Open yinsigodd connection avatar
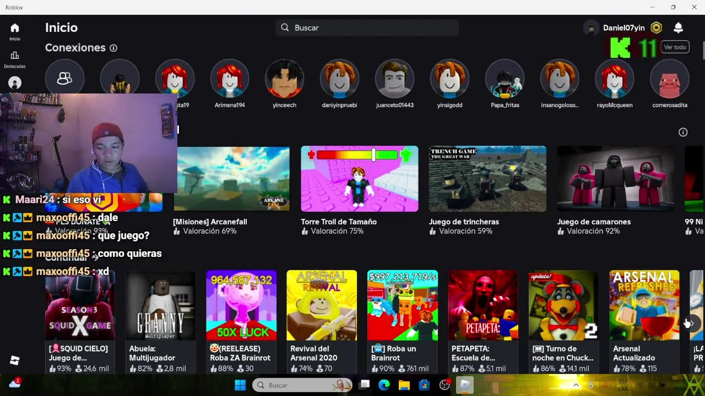This screenshot has height=396, width=705. pyautogui.click(x=449, y=79)
